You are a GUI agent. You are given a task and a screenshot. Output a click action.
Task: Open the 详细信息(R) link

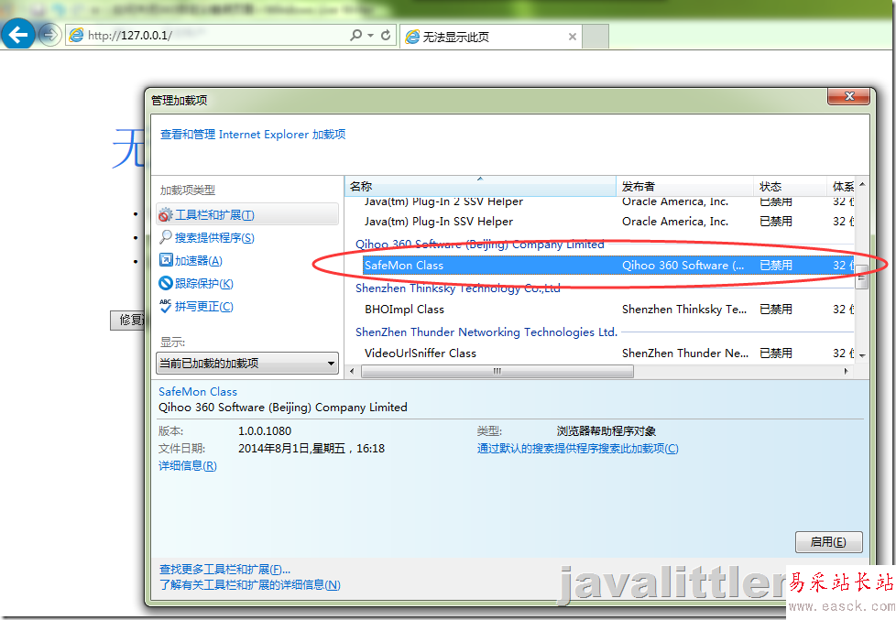188,466
